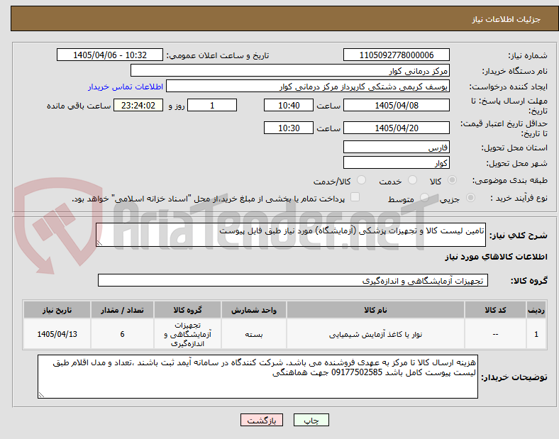Screen dimensions: 559x439
Task: Click the توضیحات خریدار notes textbox
Action: pyautogui.click(x=258, y=377)
